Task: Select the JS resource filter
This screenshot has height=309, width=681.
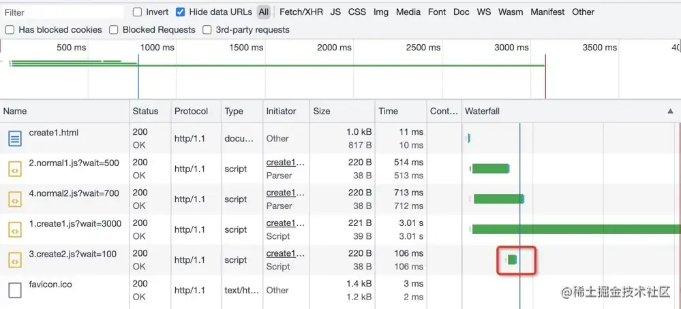Action: (335, 12)
